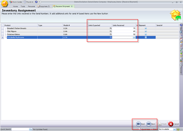Click the Finish button
183x131 pixels.
tap(162, 124)
